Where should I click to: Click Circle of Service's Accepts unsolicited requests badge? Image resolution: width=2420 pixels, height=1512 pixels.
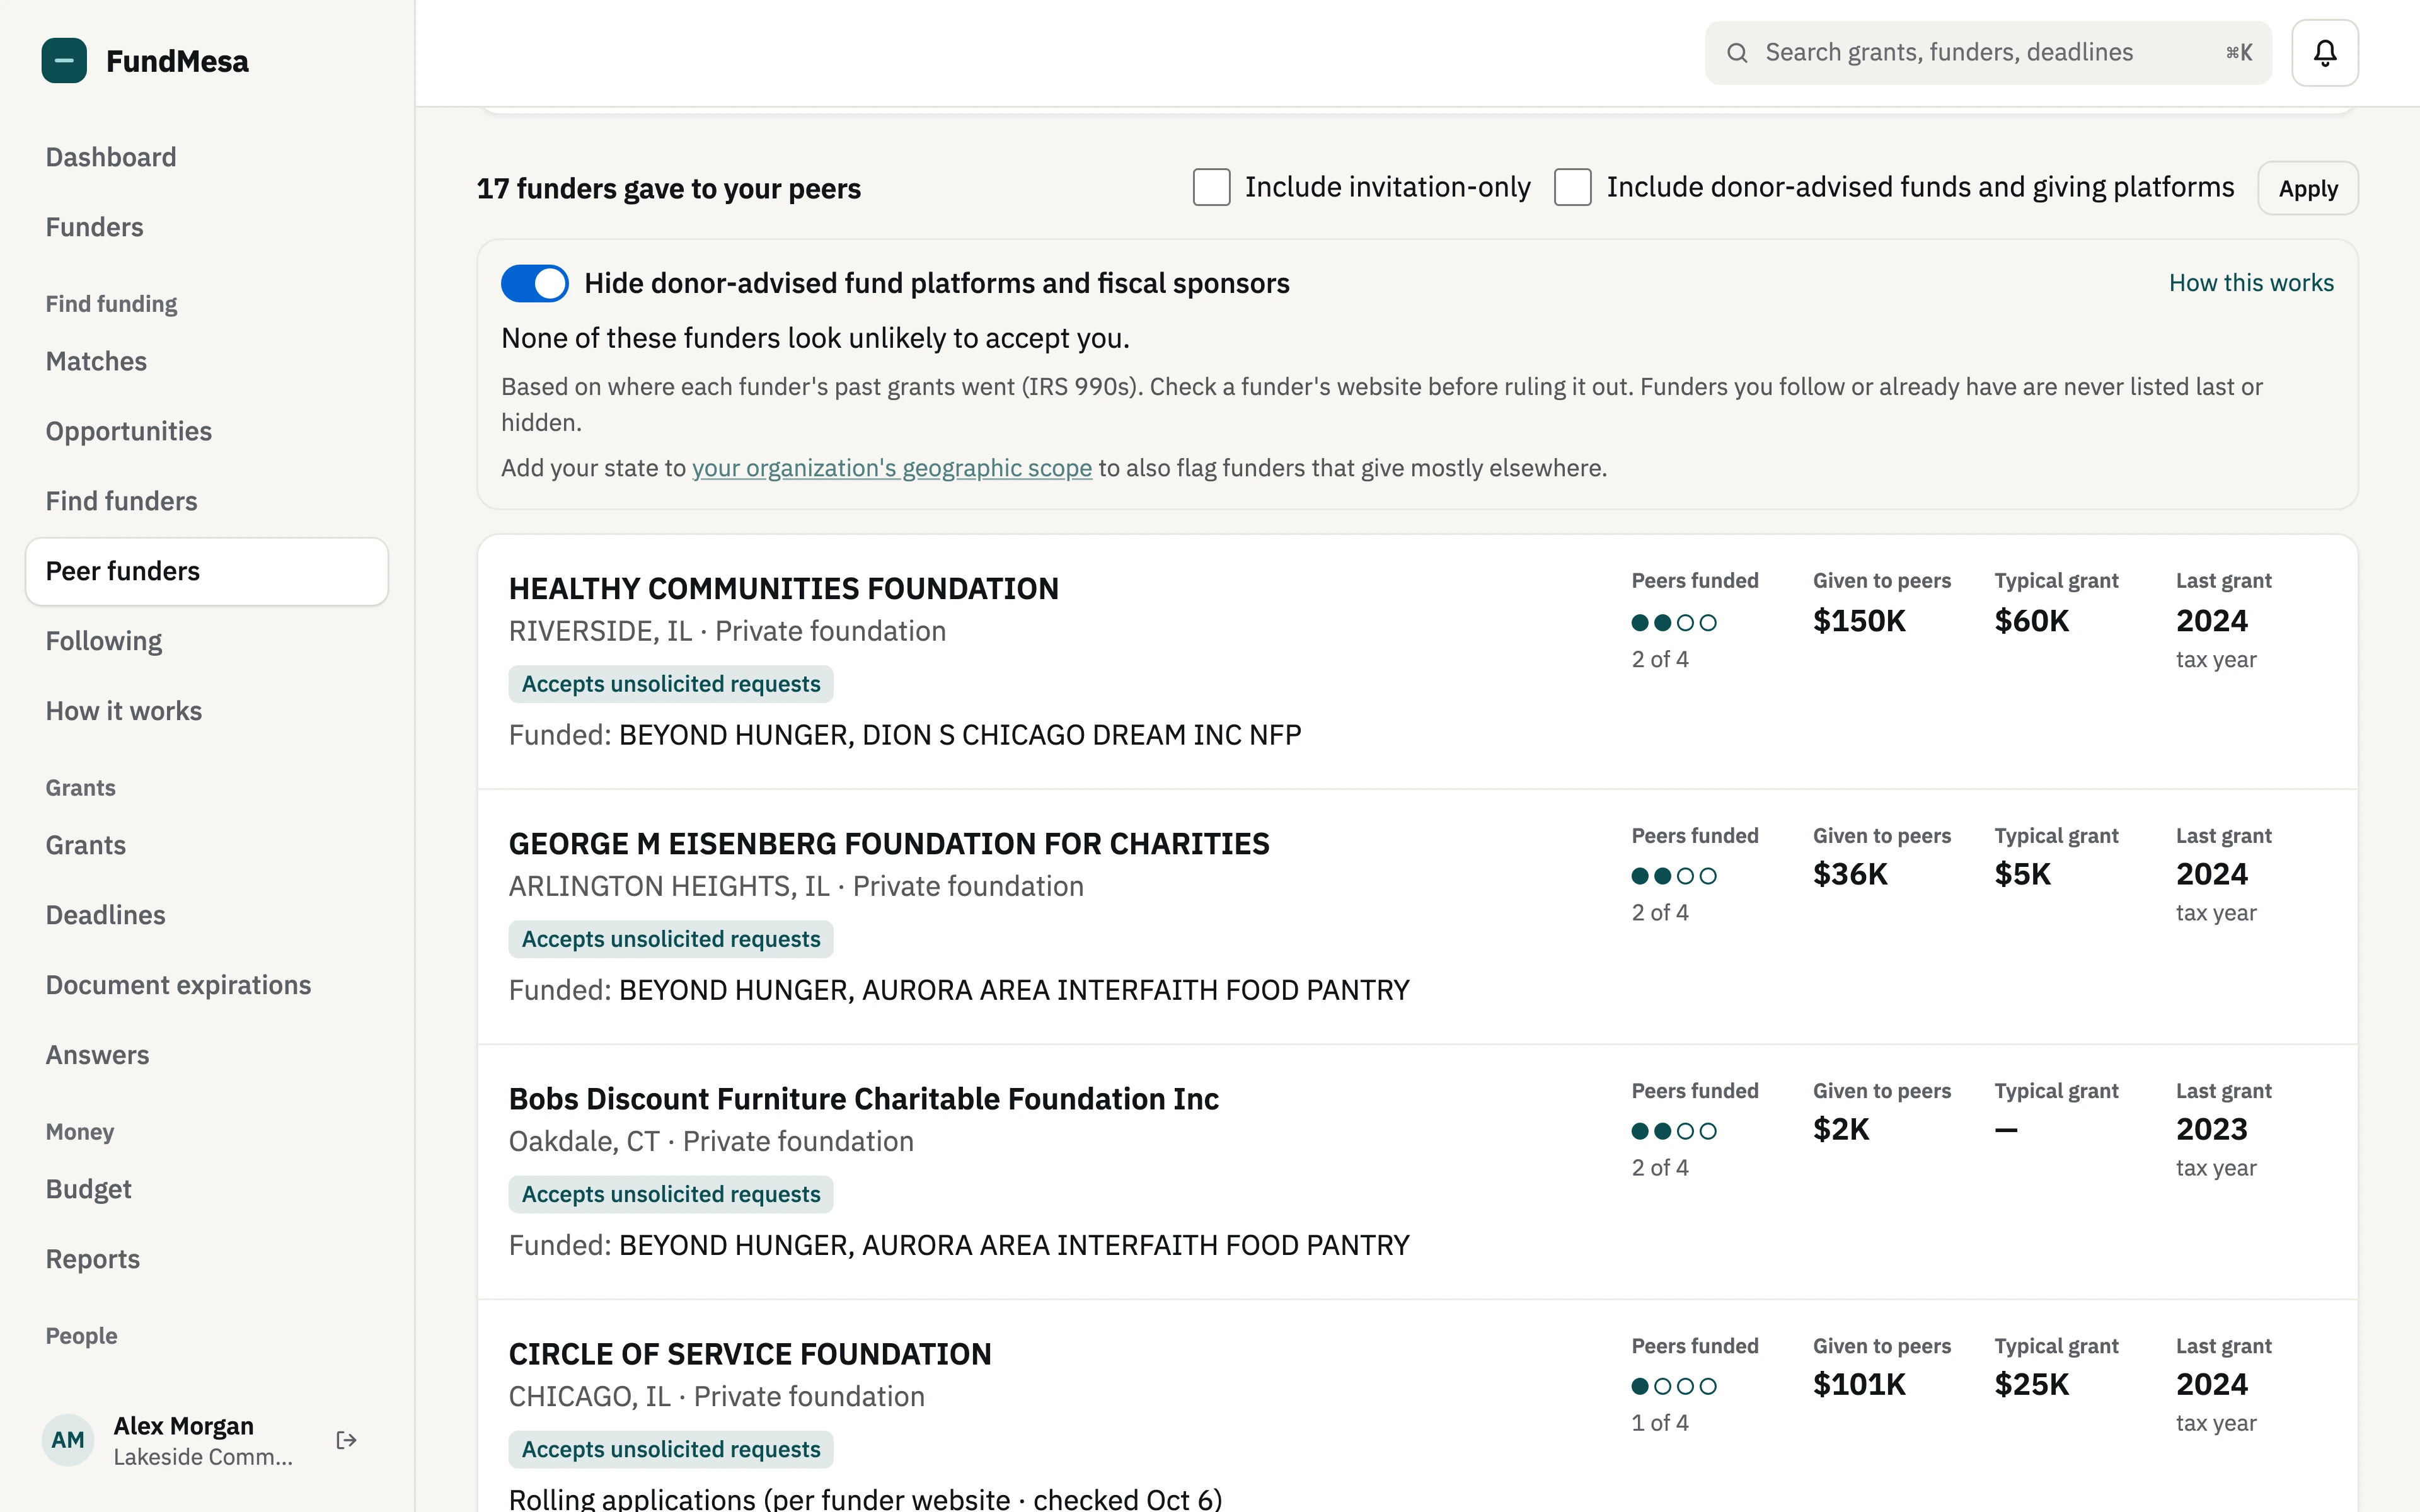click(671, 1449)
